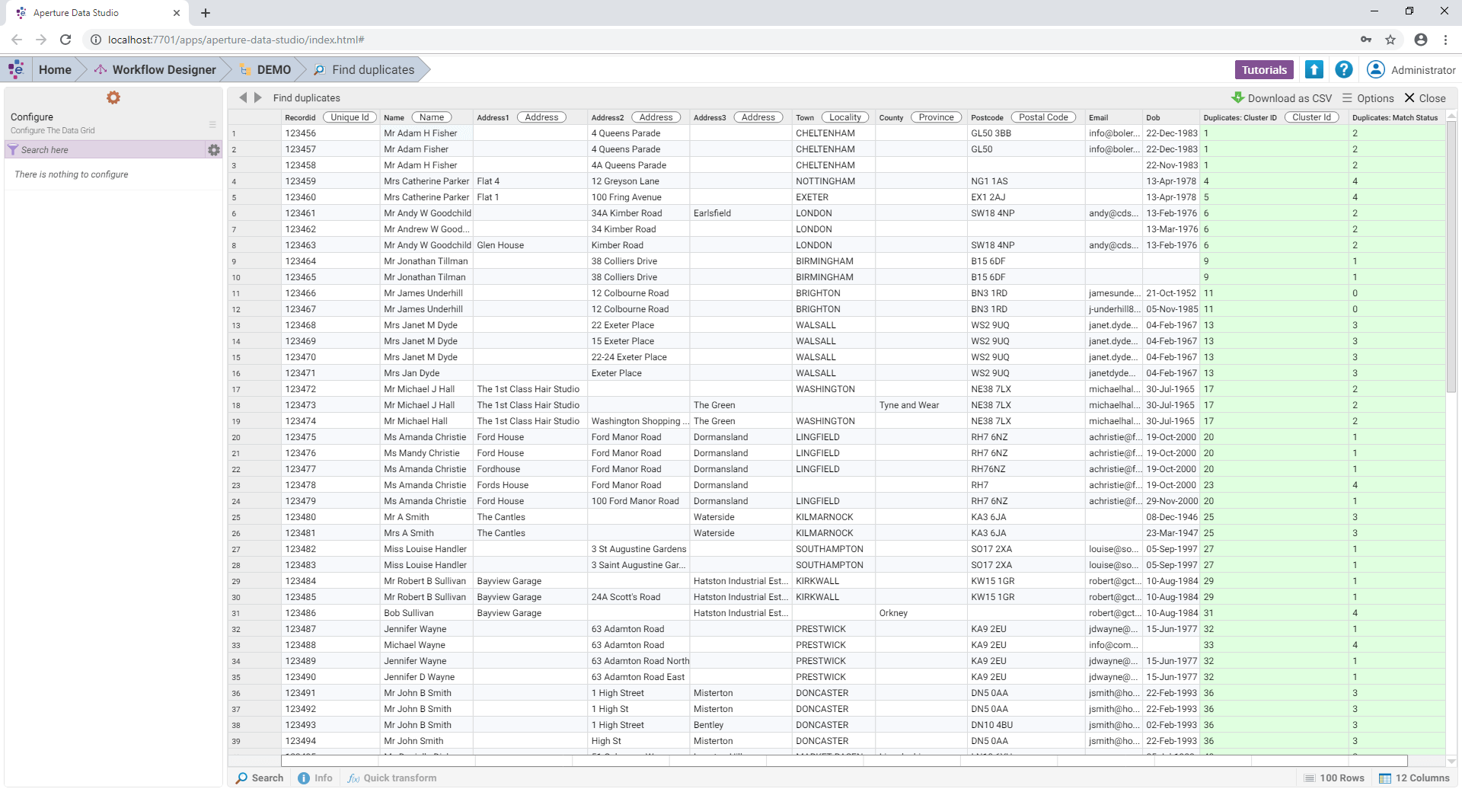
Task: Click the Info icon at the bottom
Action: (x=315, y=778)
